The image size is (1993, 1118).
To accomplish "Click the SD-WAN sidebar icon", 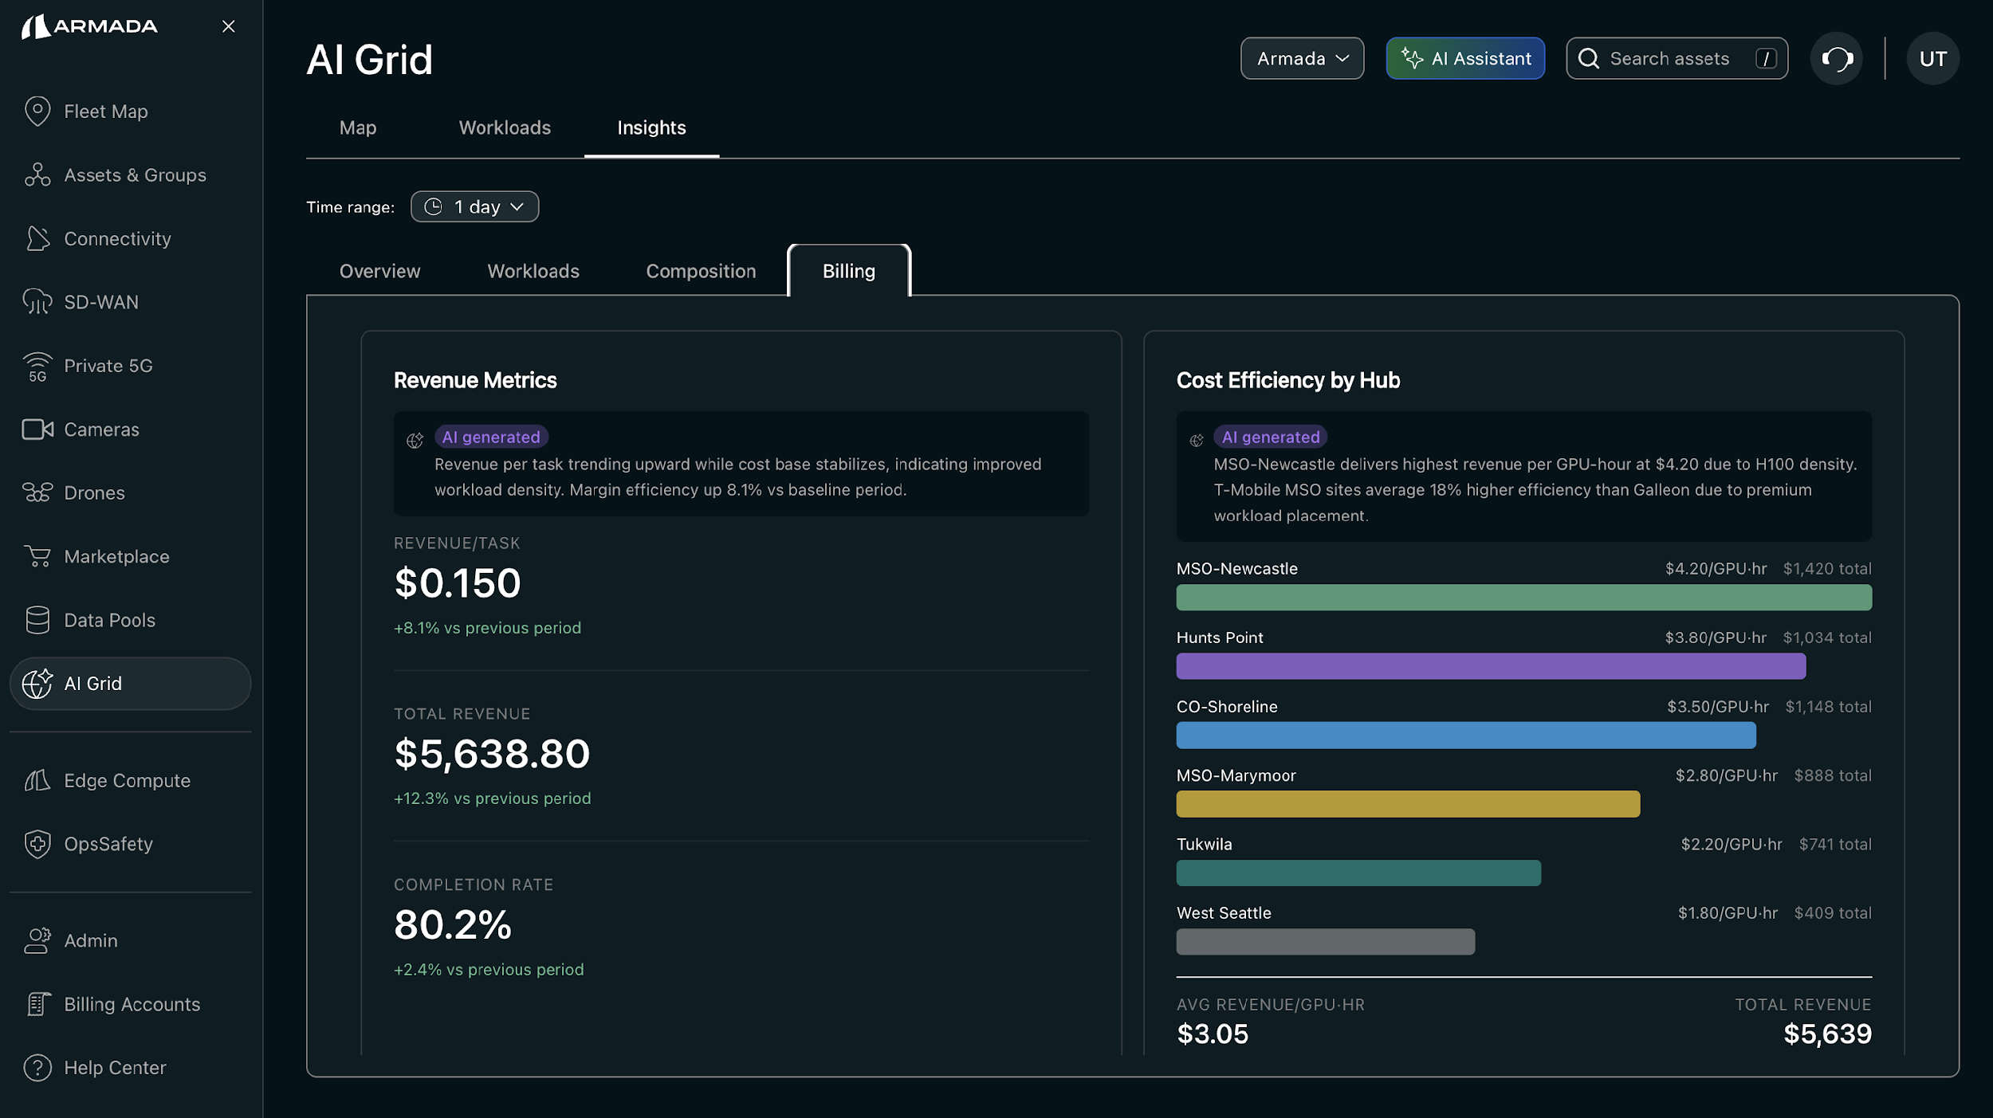I will [37, 301].
